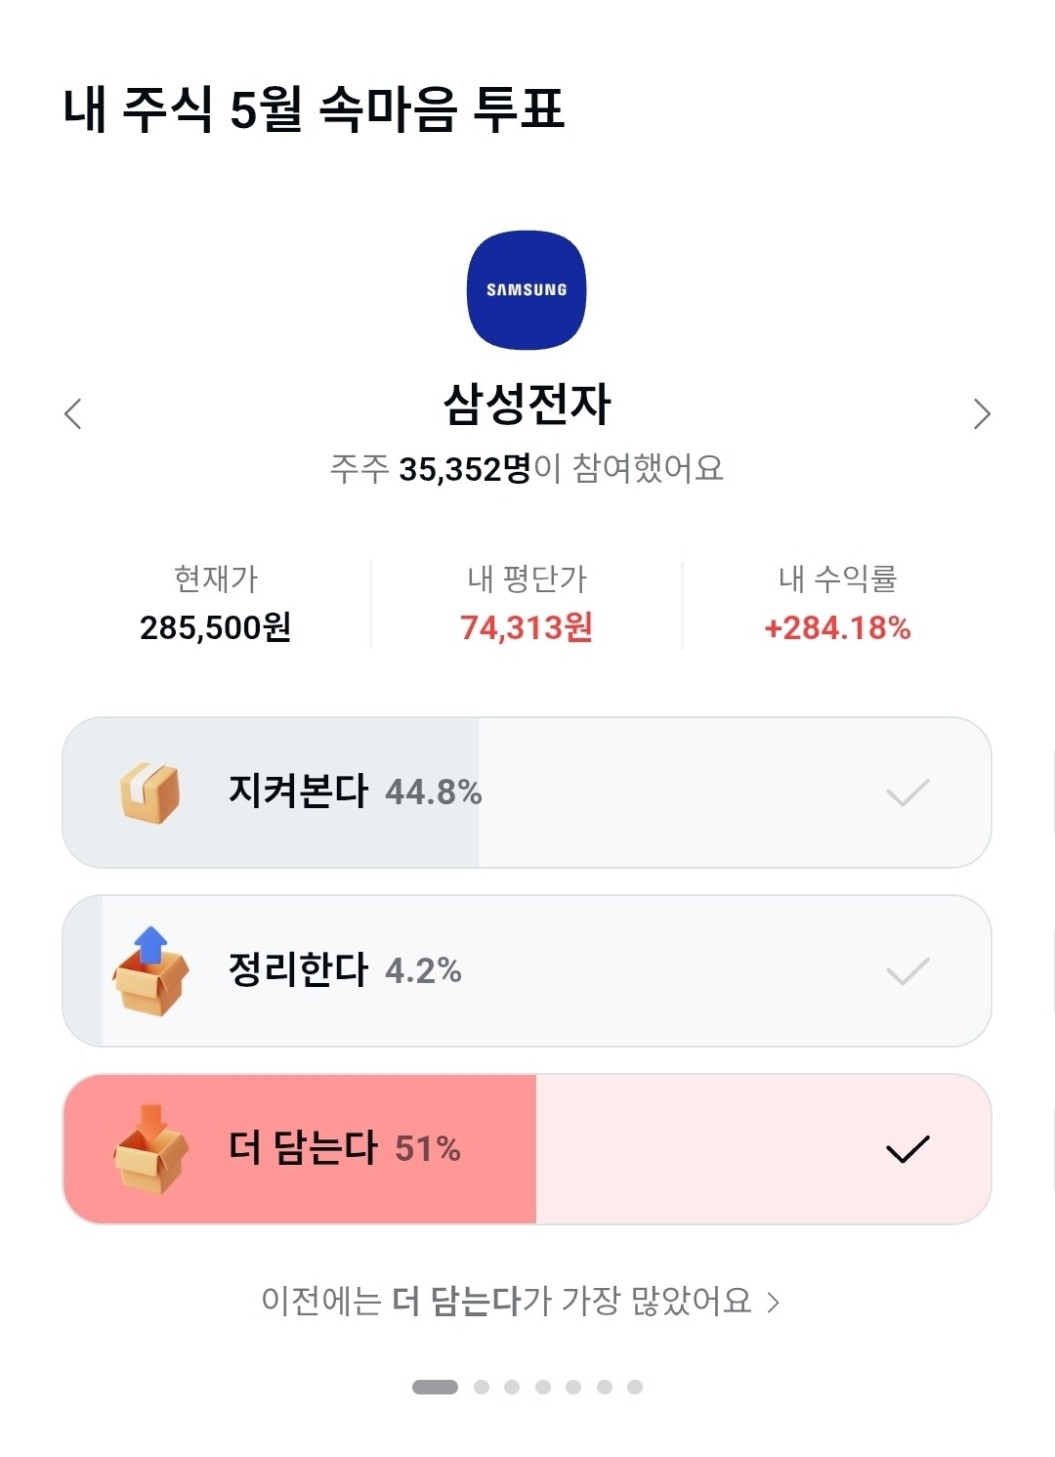This screenshot has height=1457, width=1055.
Task: Tap the red filled 51% progress bar
Action: 300,1149
